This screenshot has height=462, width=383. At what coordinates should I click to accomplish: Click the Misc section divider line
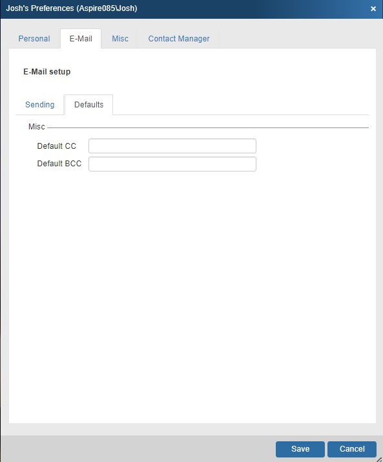click(208, 128)
